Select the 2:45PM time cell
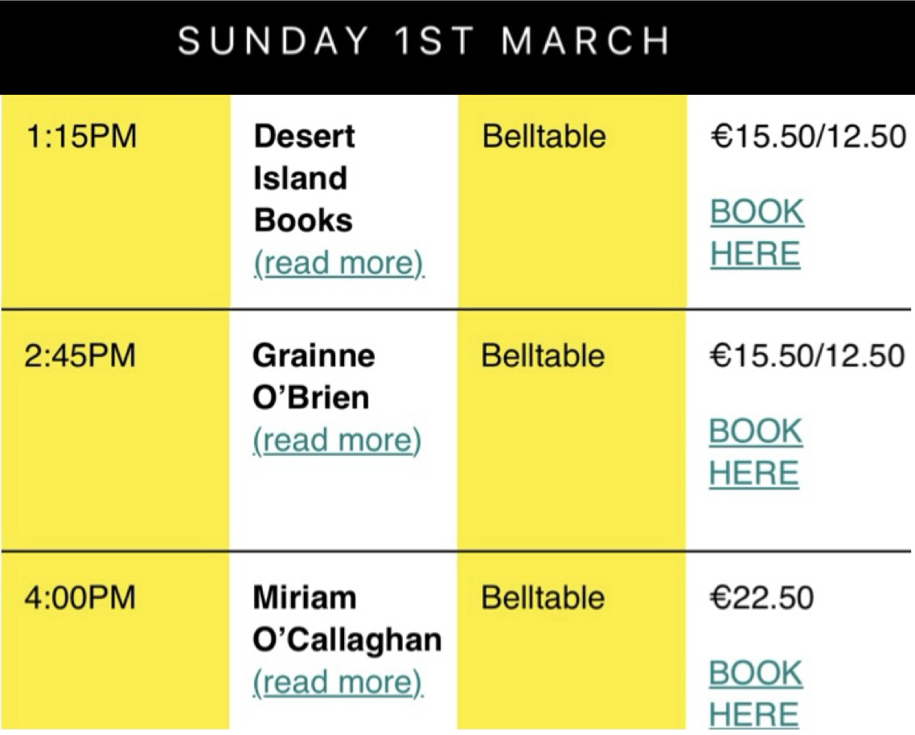Screen dimensions: 915x735 [81, 355]
